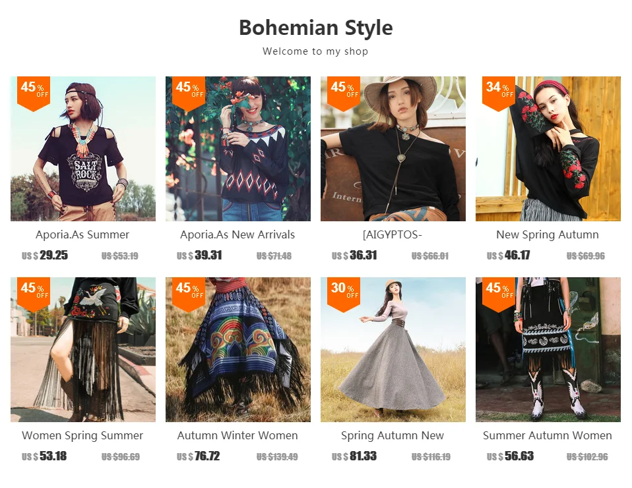
Task: Open the 'Aporia.As Summer' product title
Action: tap(82, 234)
